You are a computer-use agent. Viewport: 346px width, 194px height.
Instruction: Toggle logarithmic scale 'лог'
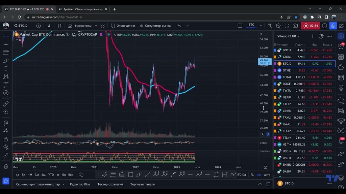tap(259, 175)
